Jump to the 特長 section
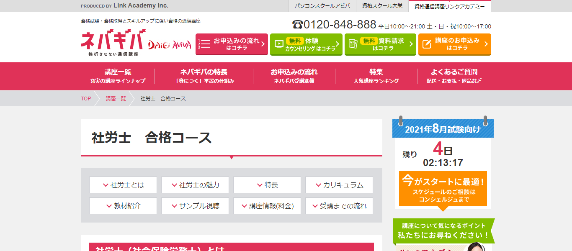 (267, 185)
